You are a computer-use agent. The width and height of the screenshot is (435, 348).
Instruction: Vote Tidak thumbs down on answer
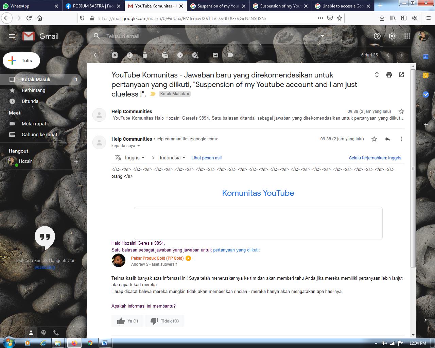click(164, 321)
